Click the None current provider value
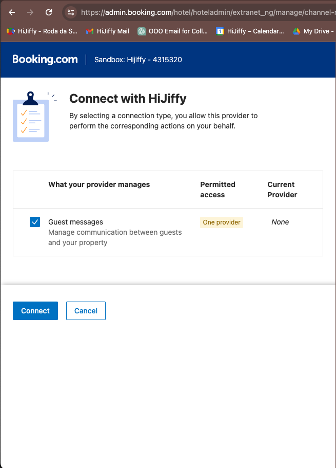Screen dimensions: 336x468 280,222
